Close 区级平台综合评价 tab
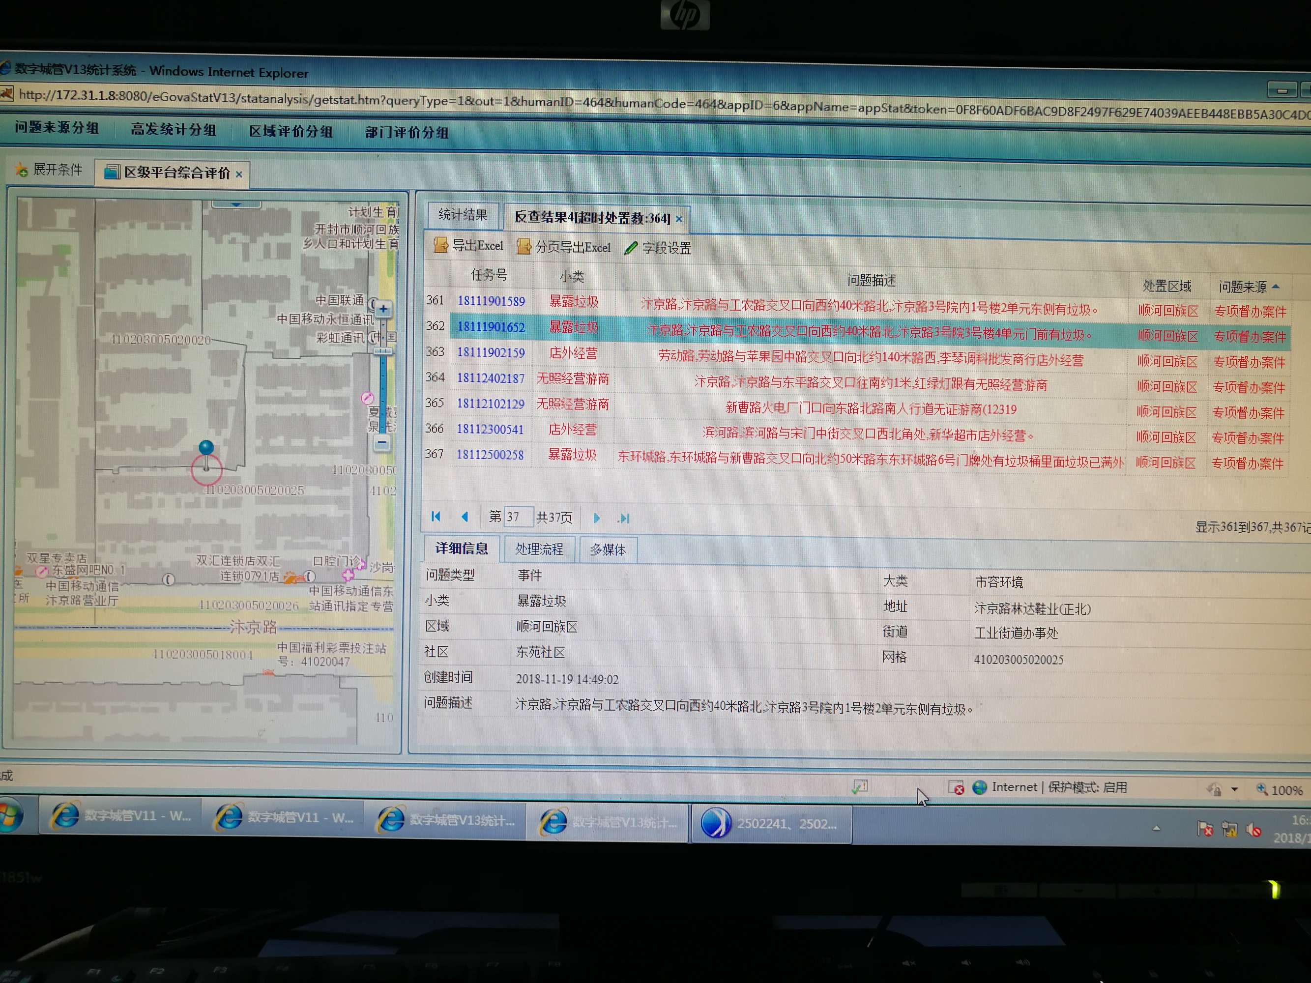Screen dimensions: 1311x983 pyautogui.click(x=239, y=174)
